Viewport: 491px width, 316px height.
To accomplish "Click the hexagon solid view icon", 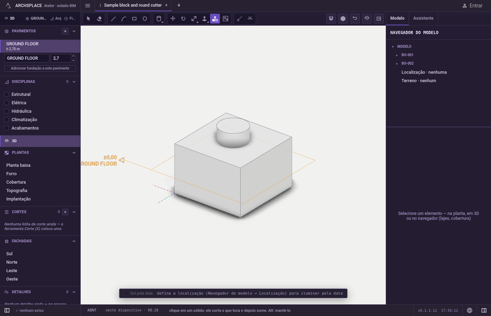I will coord(343,19).
